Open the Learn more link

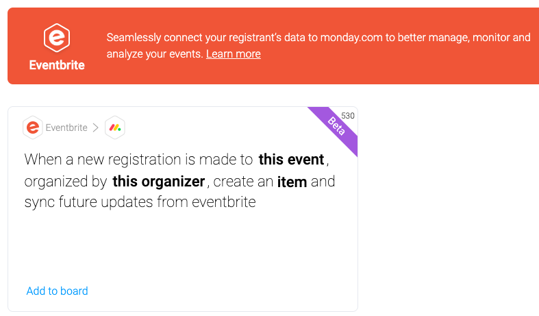pyautogui.click(x=234, y=54)
